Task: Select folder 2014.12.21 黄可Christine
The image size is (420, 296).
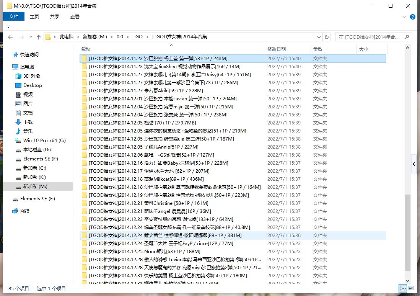Action: click(233, 203)
